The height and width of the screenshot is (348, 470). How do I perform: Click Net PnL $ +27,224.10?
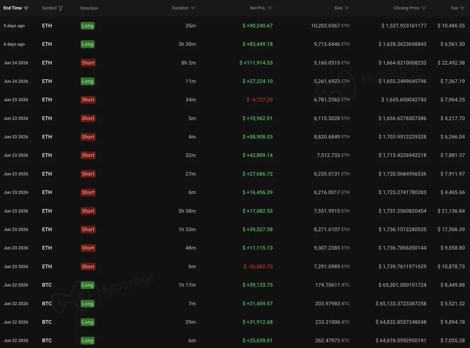[x=257, y=81]
